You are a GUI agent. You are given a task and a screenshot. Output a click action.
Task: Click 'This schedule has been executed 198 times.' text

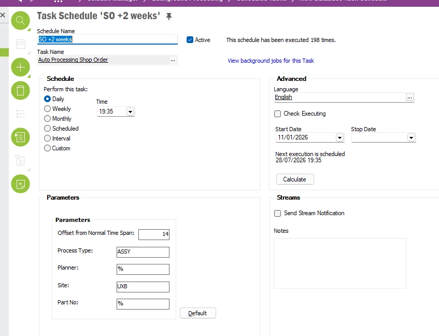click(x=281, y=40)
